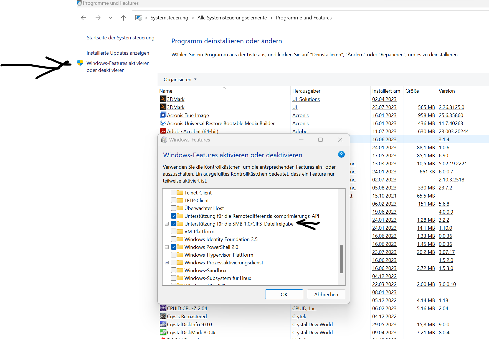Click the folder icon beside Windows-Hypervisor-Plattform

point(180,255)
